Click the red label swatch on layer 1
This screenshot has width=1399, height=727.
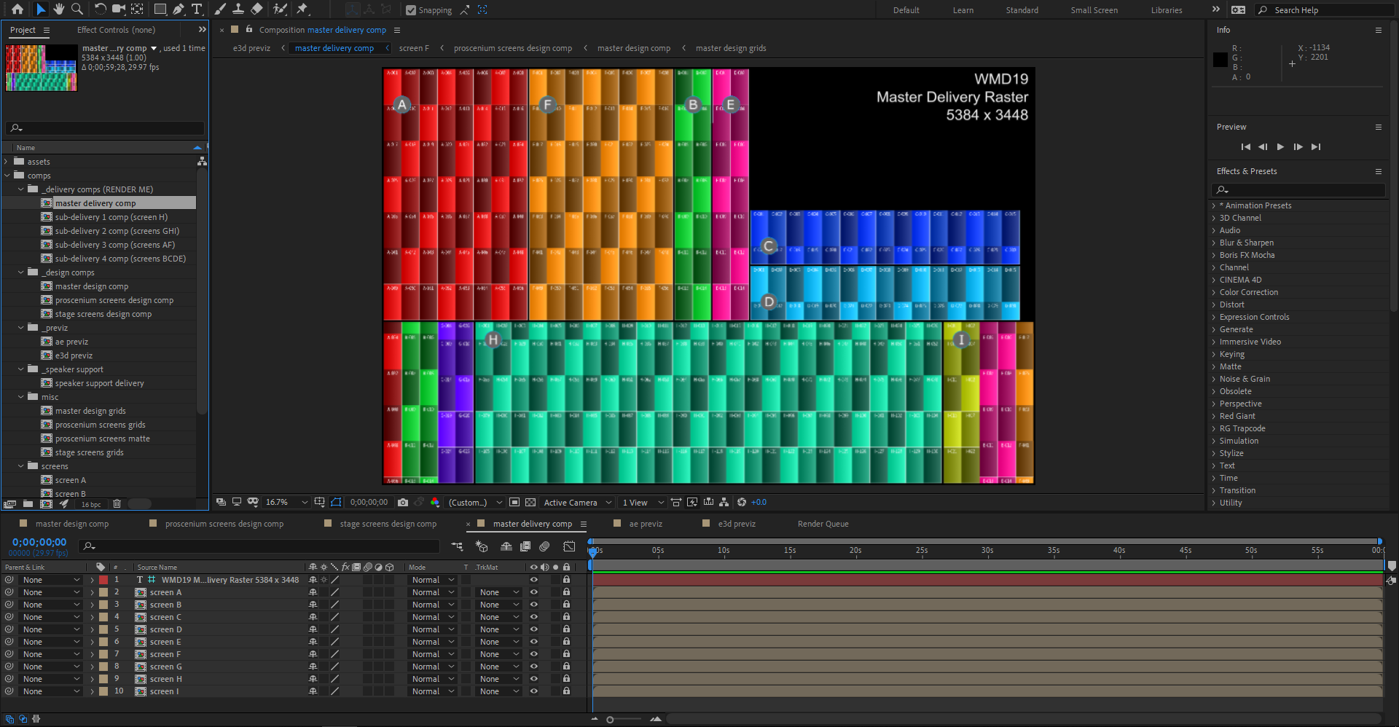[x=103, y=580]
